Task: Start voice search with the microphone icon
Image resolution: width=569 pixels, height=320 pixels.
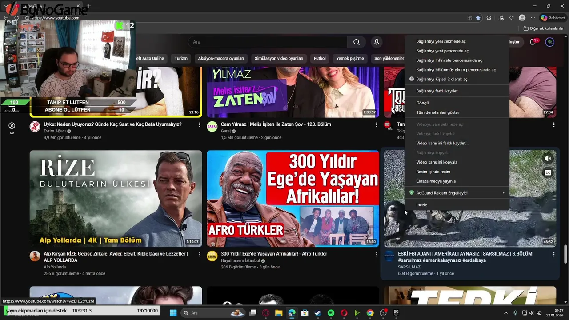Action: [377, 42]
